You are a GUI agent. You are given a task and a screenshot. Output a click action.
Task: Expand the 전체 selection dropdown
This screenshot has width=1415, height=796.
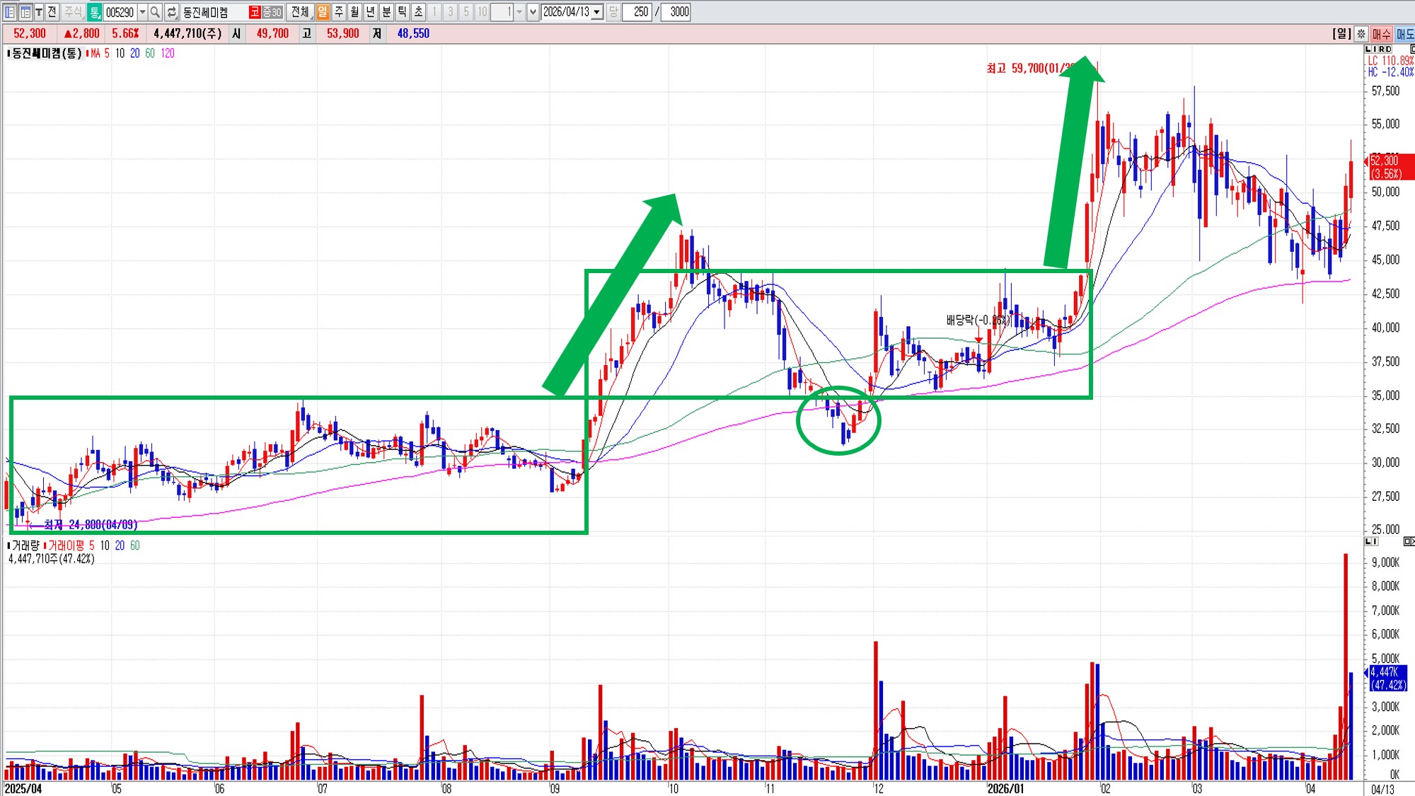tap(301, 12)
